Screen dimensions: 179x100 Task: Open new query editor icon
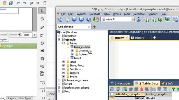[67, 19]
